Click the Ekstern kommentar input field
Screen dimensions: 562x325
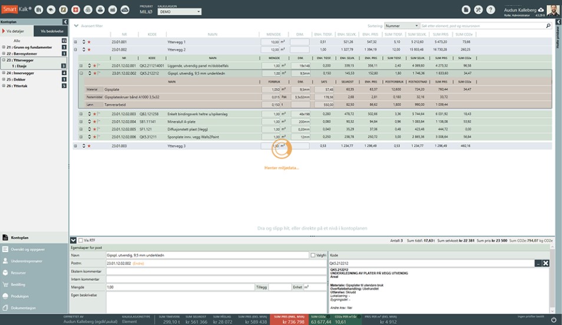(216, 271)
